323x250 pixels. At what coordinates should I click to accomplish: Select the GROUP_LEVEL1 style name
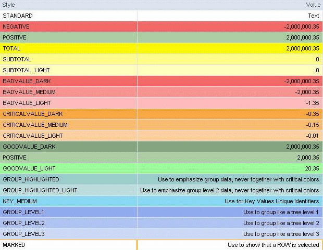(x=23, y=212)
